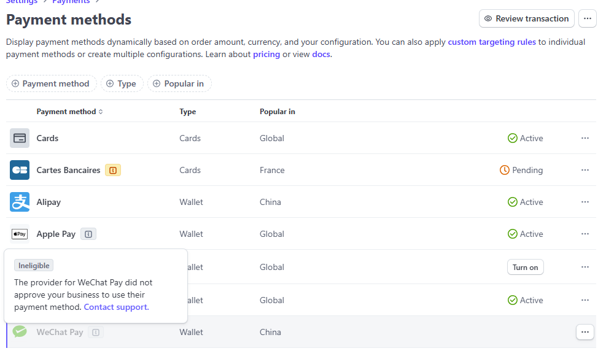Image resolution: width=606 pixels, height=351 pixels.
Task: Open the more options menu for WeChat Pay
Action: click(x=585, y=332)
